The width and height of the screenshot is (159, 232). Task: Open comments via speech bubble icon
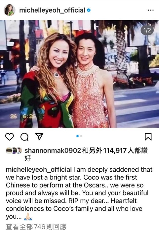point(24,137)
